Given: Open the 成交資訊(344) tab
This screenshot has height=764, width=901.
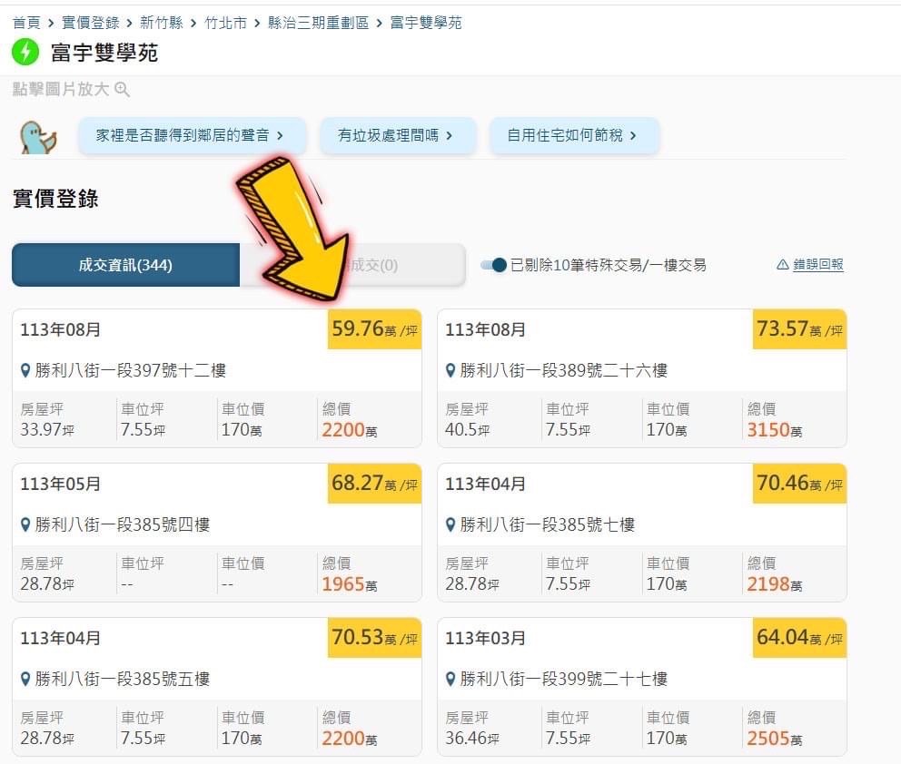Looking at the screenshot, I should pyautogui.click(x=126, y=265).
